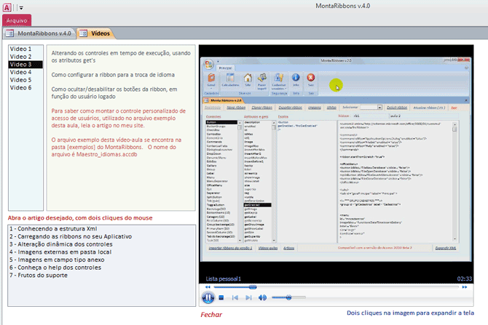
Task: Click the previous track button
Action: click(235, 297)
